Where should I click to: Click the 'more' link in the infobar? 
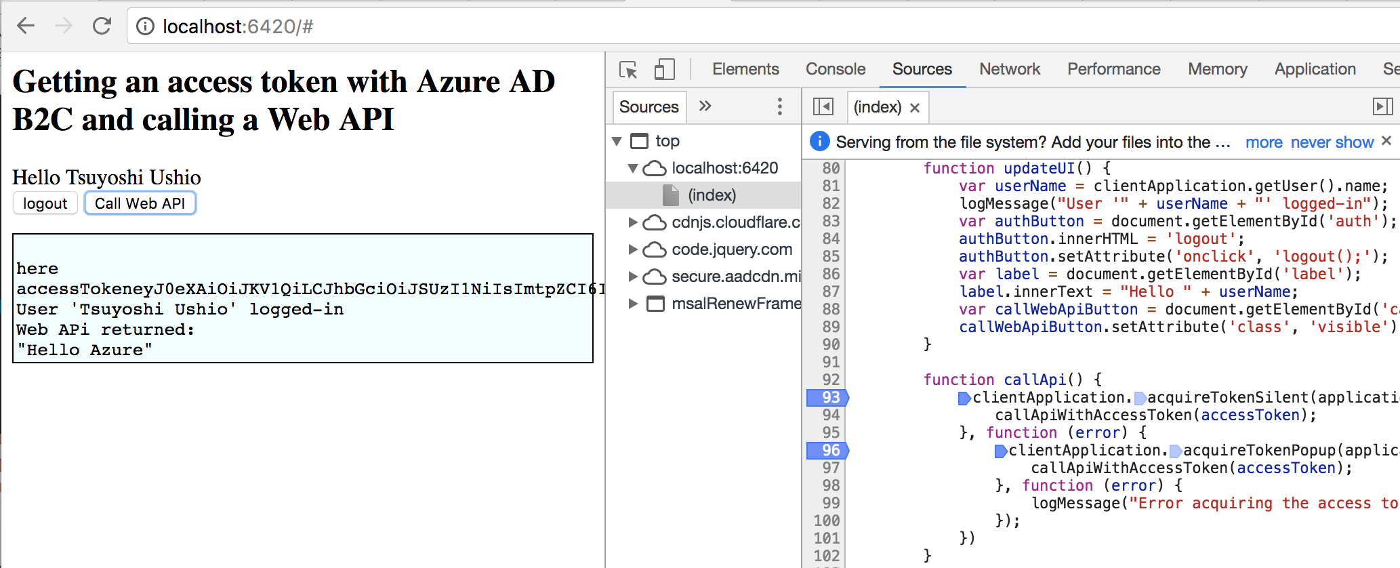click(x=1264, y=142)
